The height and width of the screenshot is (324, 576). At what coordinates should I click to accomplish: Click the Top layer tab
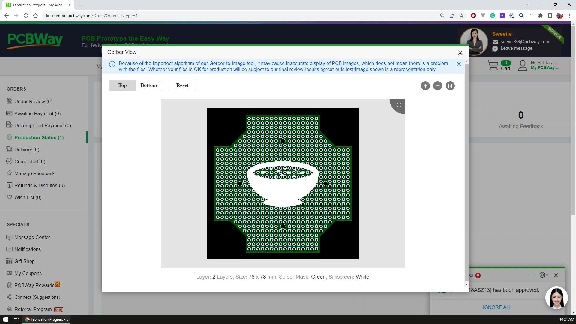coord(122,85)
